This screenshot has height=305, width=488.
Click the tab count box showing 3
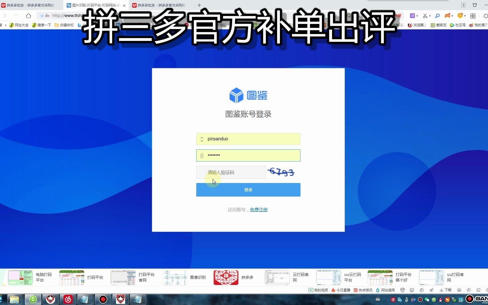463,5
